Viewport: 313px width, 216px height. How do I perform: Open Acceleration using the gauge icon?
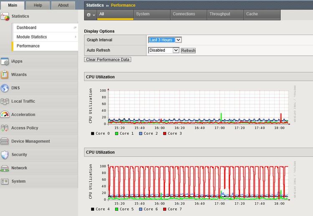(x=5, y=115)
